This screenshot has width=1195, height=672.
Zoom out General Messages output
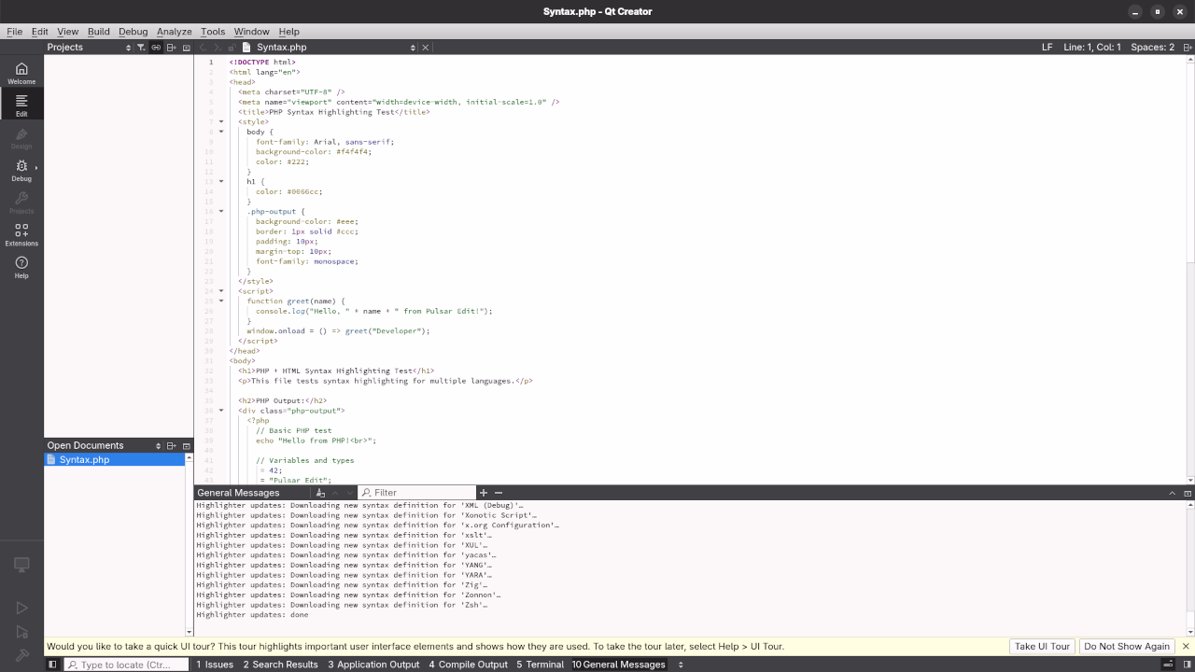(x=499, y=492)
